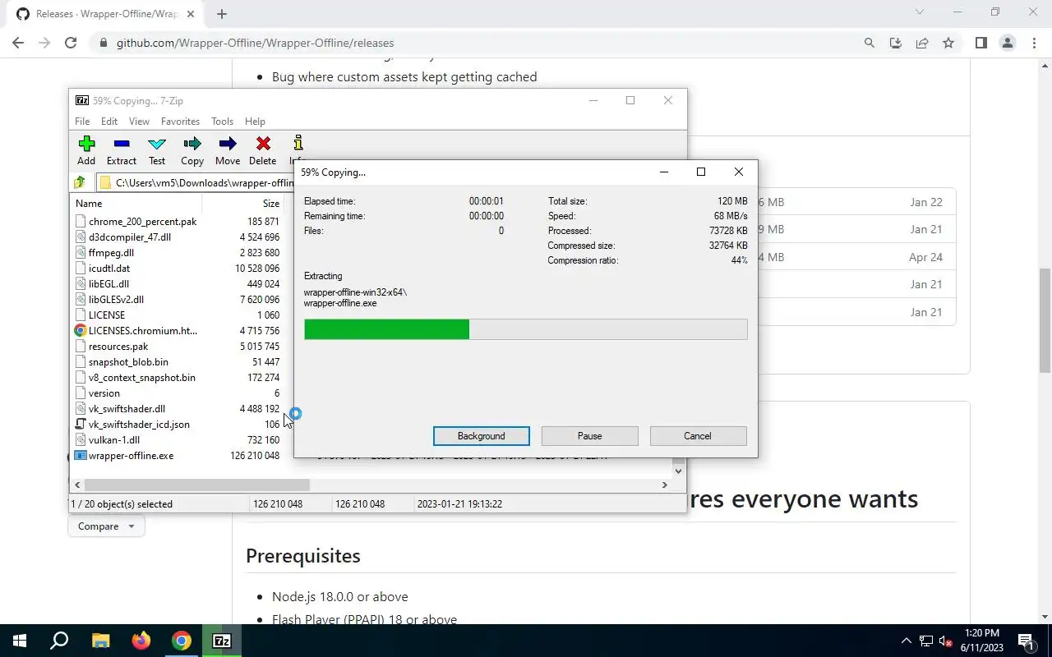Open the Favorites menu in 7-Zip
Screen dimensions: 1052x657
[x=180, y=122]
